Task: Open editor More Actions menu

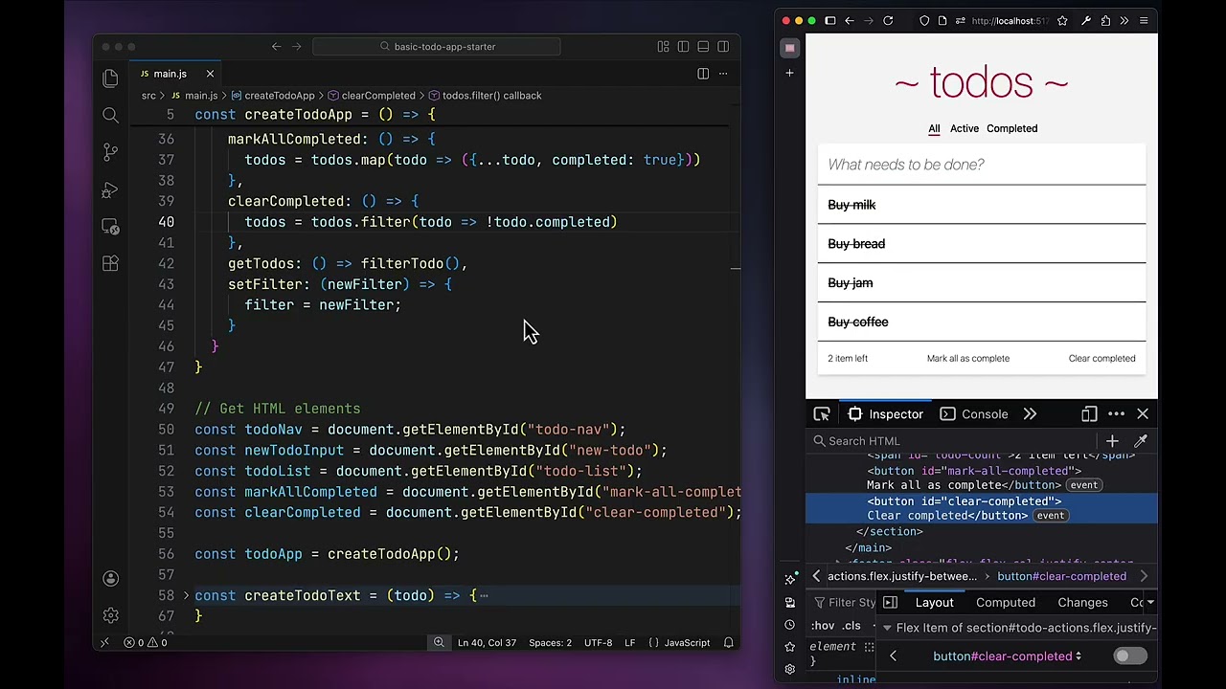Action: (x=723, y=74)
